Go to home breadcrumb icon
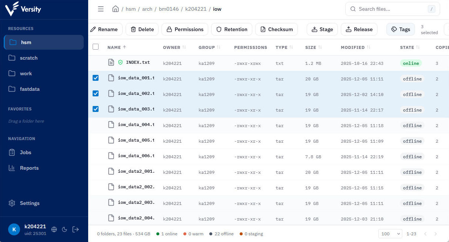Screen dimensions: 449x242 pyautogui.click(x=116, y=9)
